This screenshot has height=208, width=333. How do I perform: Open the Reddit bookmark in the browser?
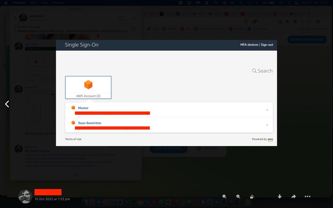click(170, 29)
